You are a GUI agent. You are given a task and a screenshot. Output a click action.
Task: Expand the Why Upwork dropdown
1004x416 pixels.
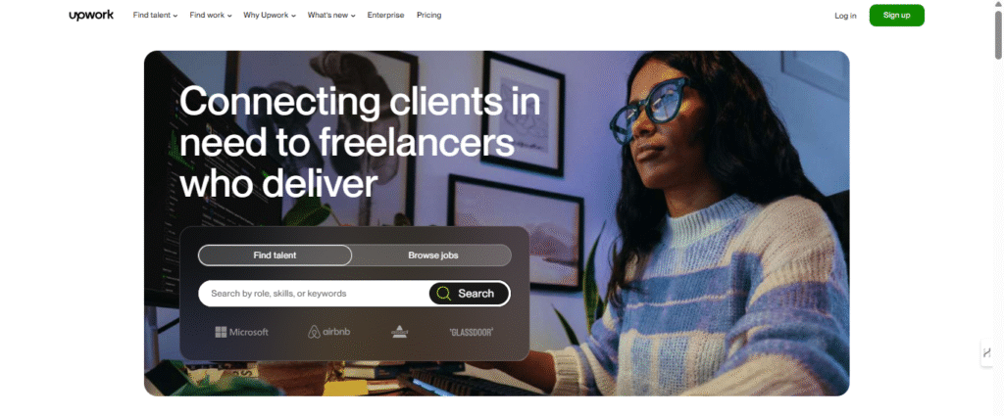270,15
